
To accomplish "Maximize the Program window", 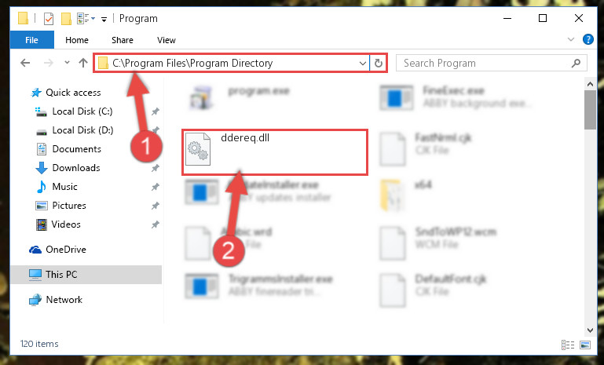I will pyautogui.click(x=543, y=18).
